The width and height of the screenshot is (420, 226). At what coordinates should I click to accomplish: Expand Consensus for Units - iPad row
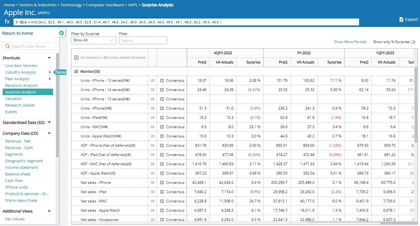pyautogui.click(x=162, y=118)
